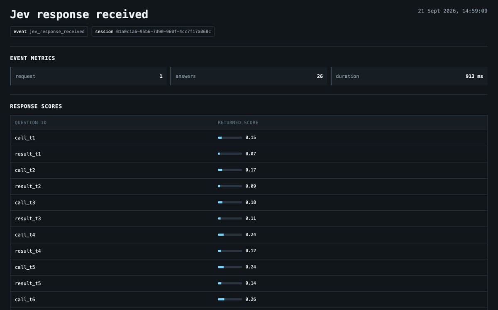Image resolution: width=498 pixels, height=310 pixels.
Task: Click the score bar for result_t2
Action: coord(230,186)
